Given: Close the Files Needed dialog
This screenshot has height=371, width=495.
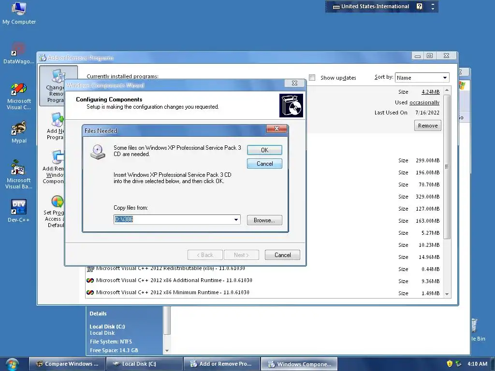Looking at the screenshot, I should 277,128.
